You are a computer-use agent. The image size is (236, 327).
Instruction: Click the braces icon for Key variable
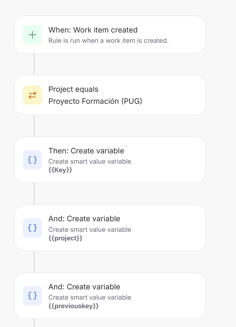[32, 160]
